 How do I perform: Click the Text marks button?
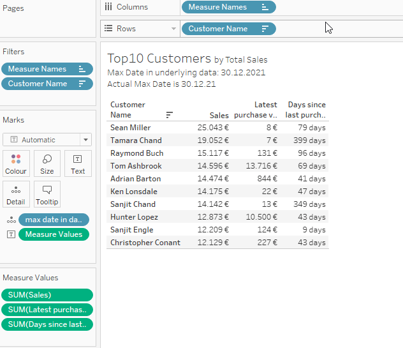click(78, 163)
